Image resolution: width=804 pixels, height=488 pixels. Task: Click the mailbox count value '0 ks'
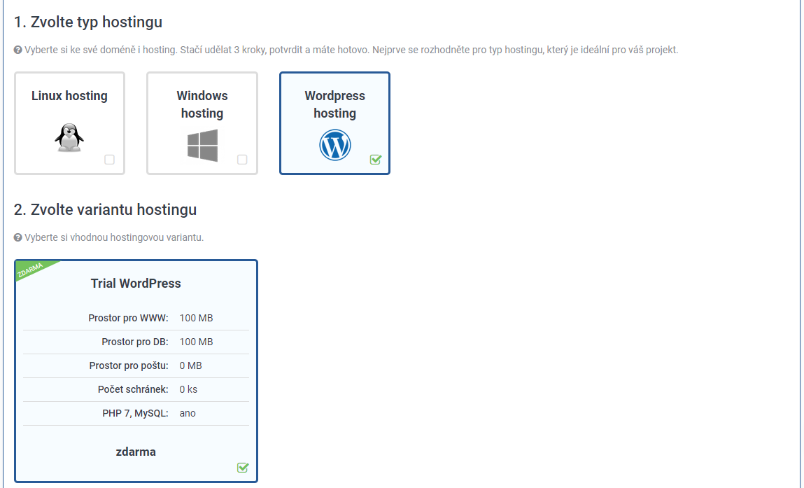coord(188,389)
